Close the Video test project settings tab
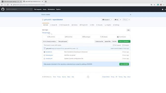Image resolution: width=166 pixels, height=93 pixels. click(x=21, y=2)
